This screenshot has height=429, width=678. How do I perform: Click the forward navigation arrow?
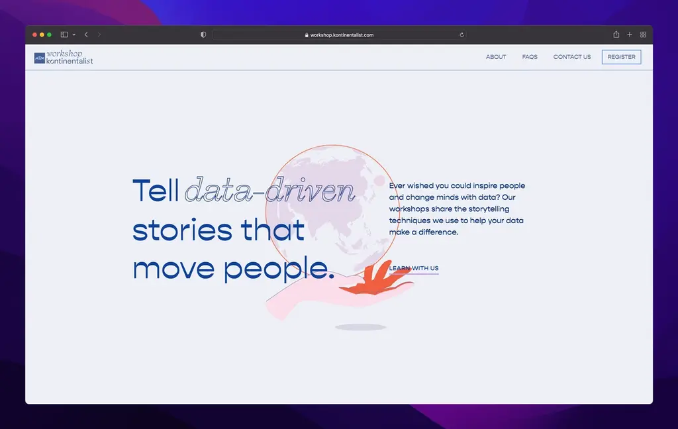point(99,34)
